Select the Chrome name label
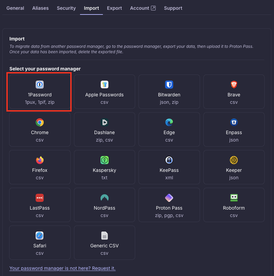 (40, 132)
